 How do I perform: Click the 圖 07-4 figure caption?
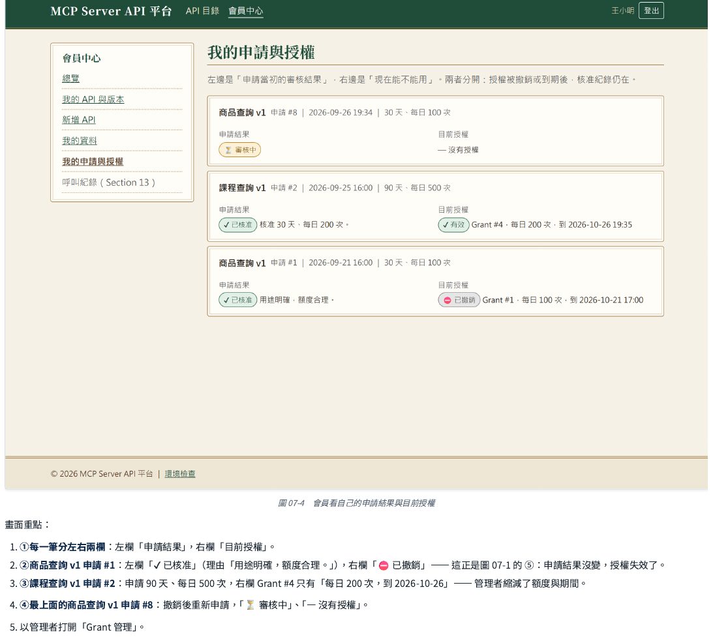click(x=356, y=503)
